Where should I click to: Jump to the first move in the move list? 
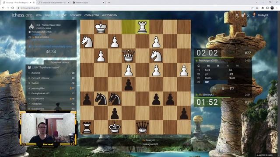pyautogui.click(x=208, y=66)
